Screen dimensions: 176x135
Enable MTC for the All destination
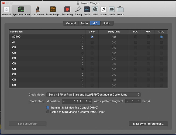pyautogui.click(x=149, y=42)
